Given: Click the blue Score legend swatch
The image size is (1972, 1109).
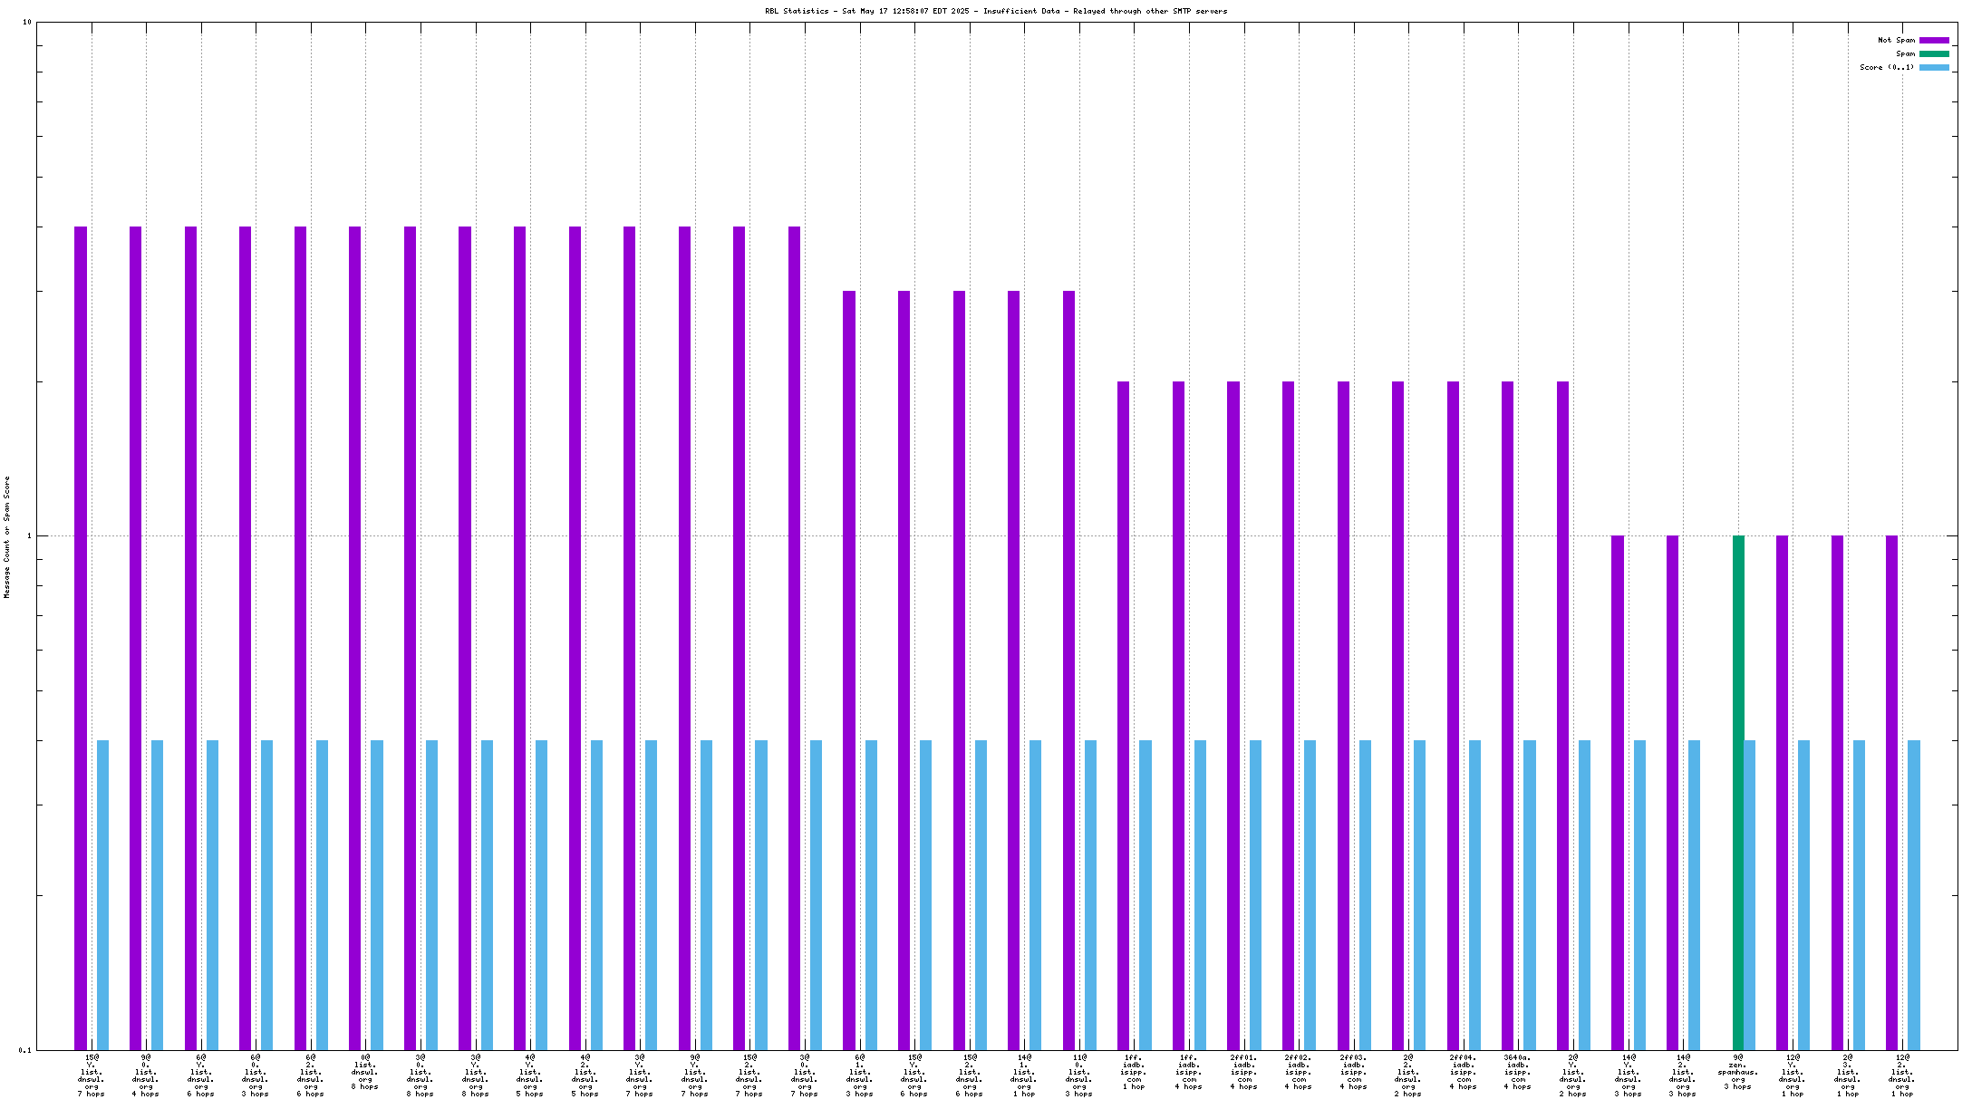Looking at the screenshot, I should pyautogui.click(x=1934, y=67).
